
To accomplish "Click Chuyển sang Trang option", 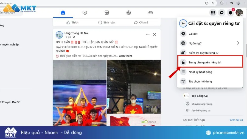I will [202, 104].
